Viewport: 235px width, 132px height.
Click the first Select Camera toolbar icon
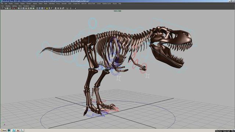(3, 8)
